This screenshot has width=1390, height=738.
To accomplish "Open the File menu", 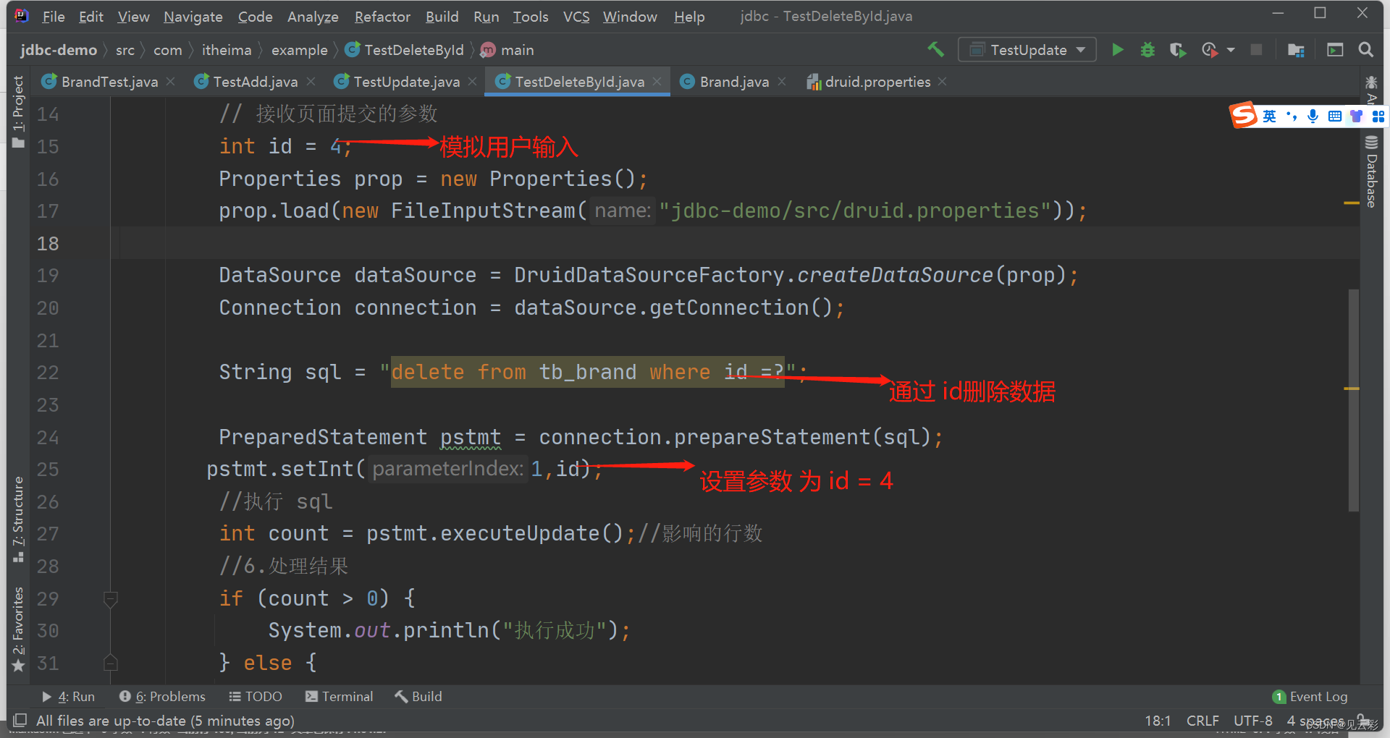I will point(54,16).
